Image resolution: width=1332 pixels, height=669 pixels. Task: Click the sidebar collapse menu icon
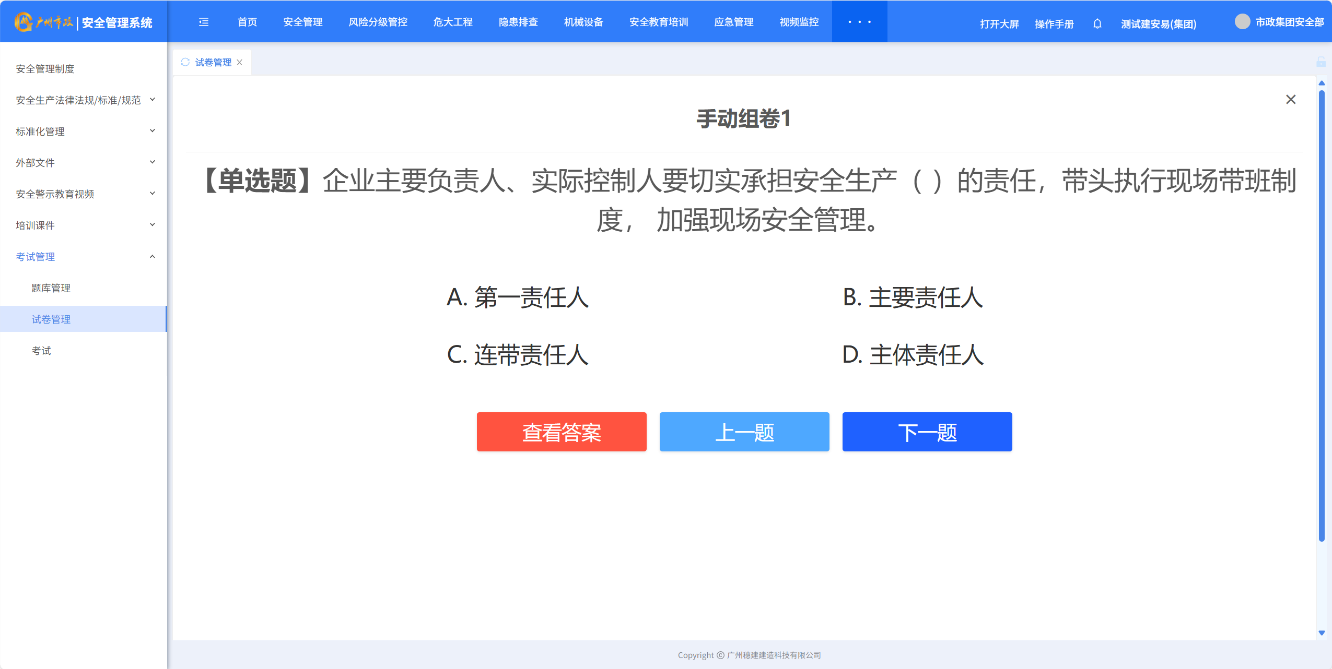tap(204, 22)
